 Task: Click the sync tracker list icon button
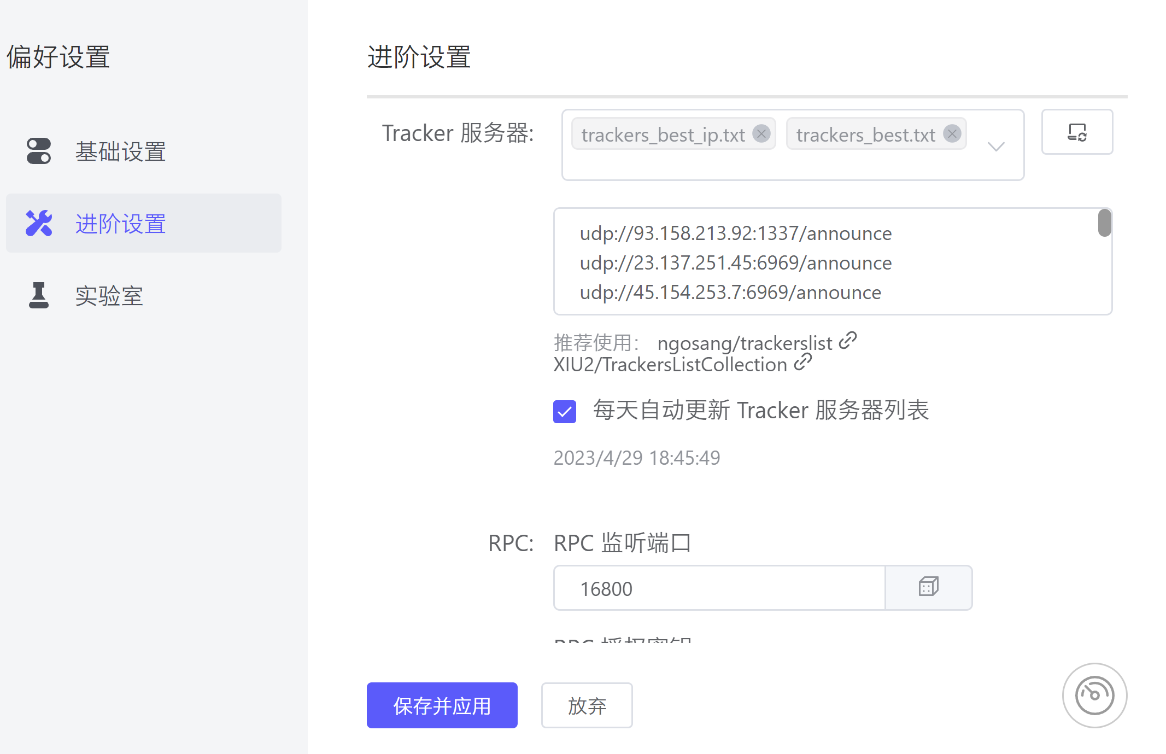pyautogui.click(x=1076, y=132)
